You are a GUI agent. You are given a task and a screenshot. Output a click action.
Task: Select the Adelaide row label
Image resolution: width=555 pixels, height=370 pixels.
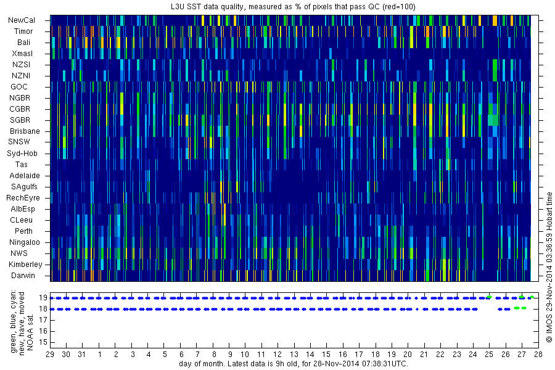[x=25, y=176]
